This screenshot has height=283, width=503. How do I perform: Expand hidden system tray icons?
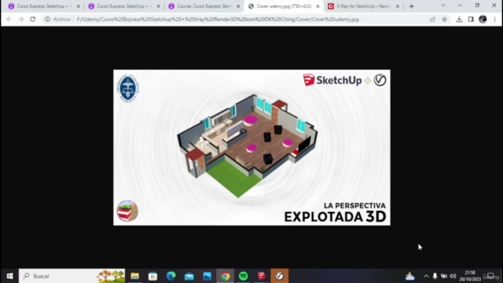point(426,276)
